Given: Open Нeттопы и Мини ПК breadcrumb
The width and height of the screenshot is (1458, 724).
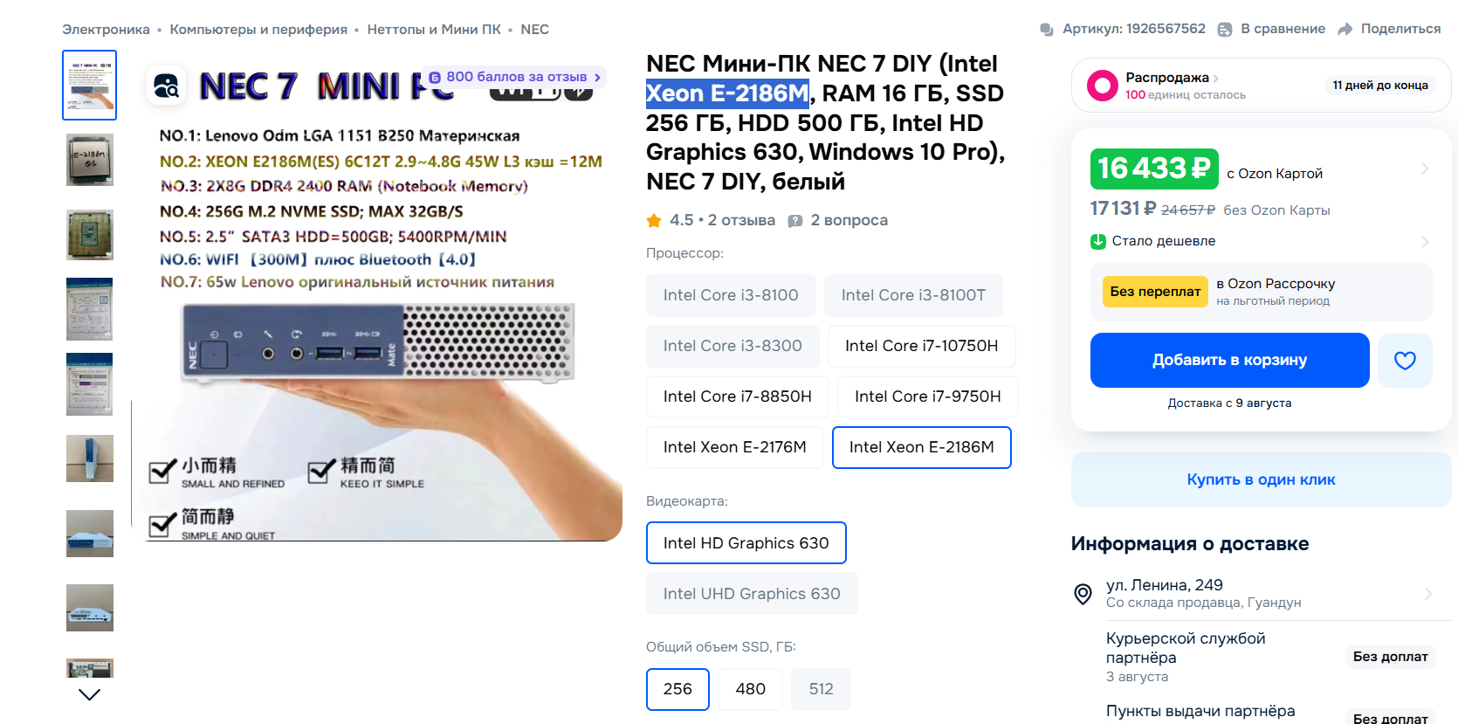Looking at the screenshot, I should coord(434,29).
